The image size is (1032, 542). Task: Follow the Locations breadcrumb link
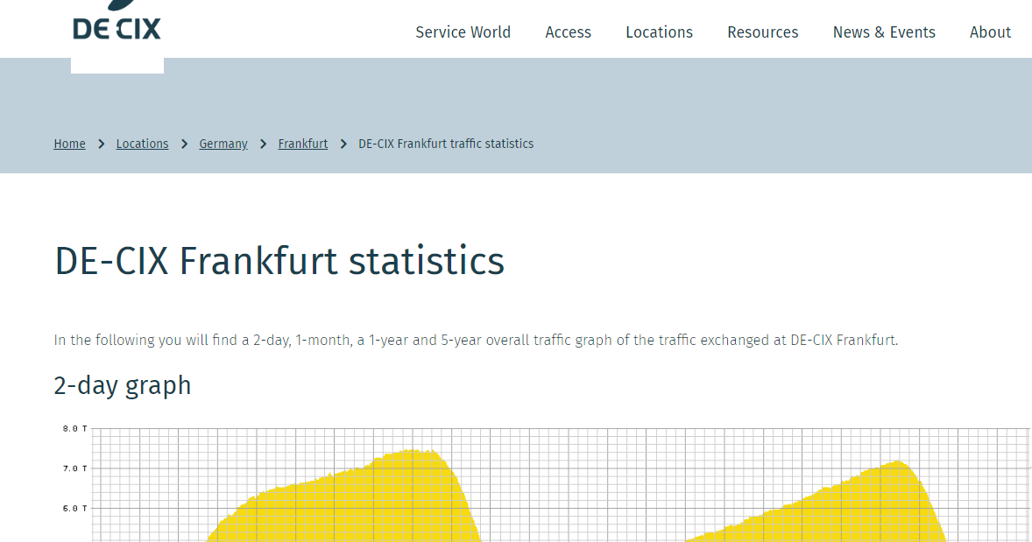pyautogui.click(x=142, y=144)
